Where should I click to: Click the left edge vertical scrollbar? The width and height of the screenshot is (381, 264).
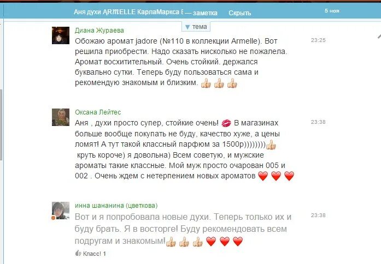pyautogui.click(x=1, y=125)
